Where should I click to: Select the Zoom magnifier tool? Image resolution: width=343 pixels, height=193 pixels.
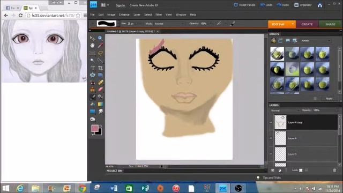100,38
